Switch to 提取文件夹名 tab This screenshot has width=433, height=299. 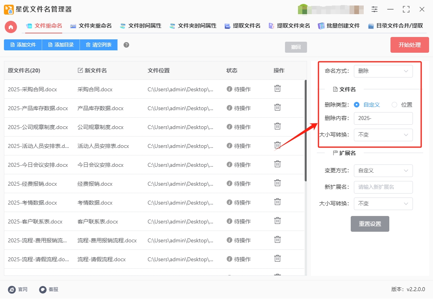click(289, 26)
